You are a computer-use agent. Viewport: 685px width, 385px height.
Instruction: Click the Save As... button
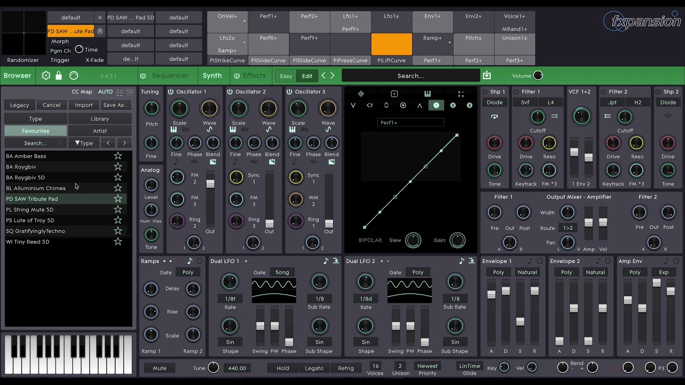[116, 105]
